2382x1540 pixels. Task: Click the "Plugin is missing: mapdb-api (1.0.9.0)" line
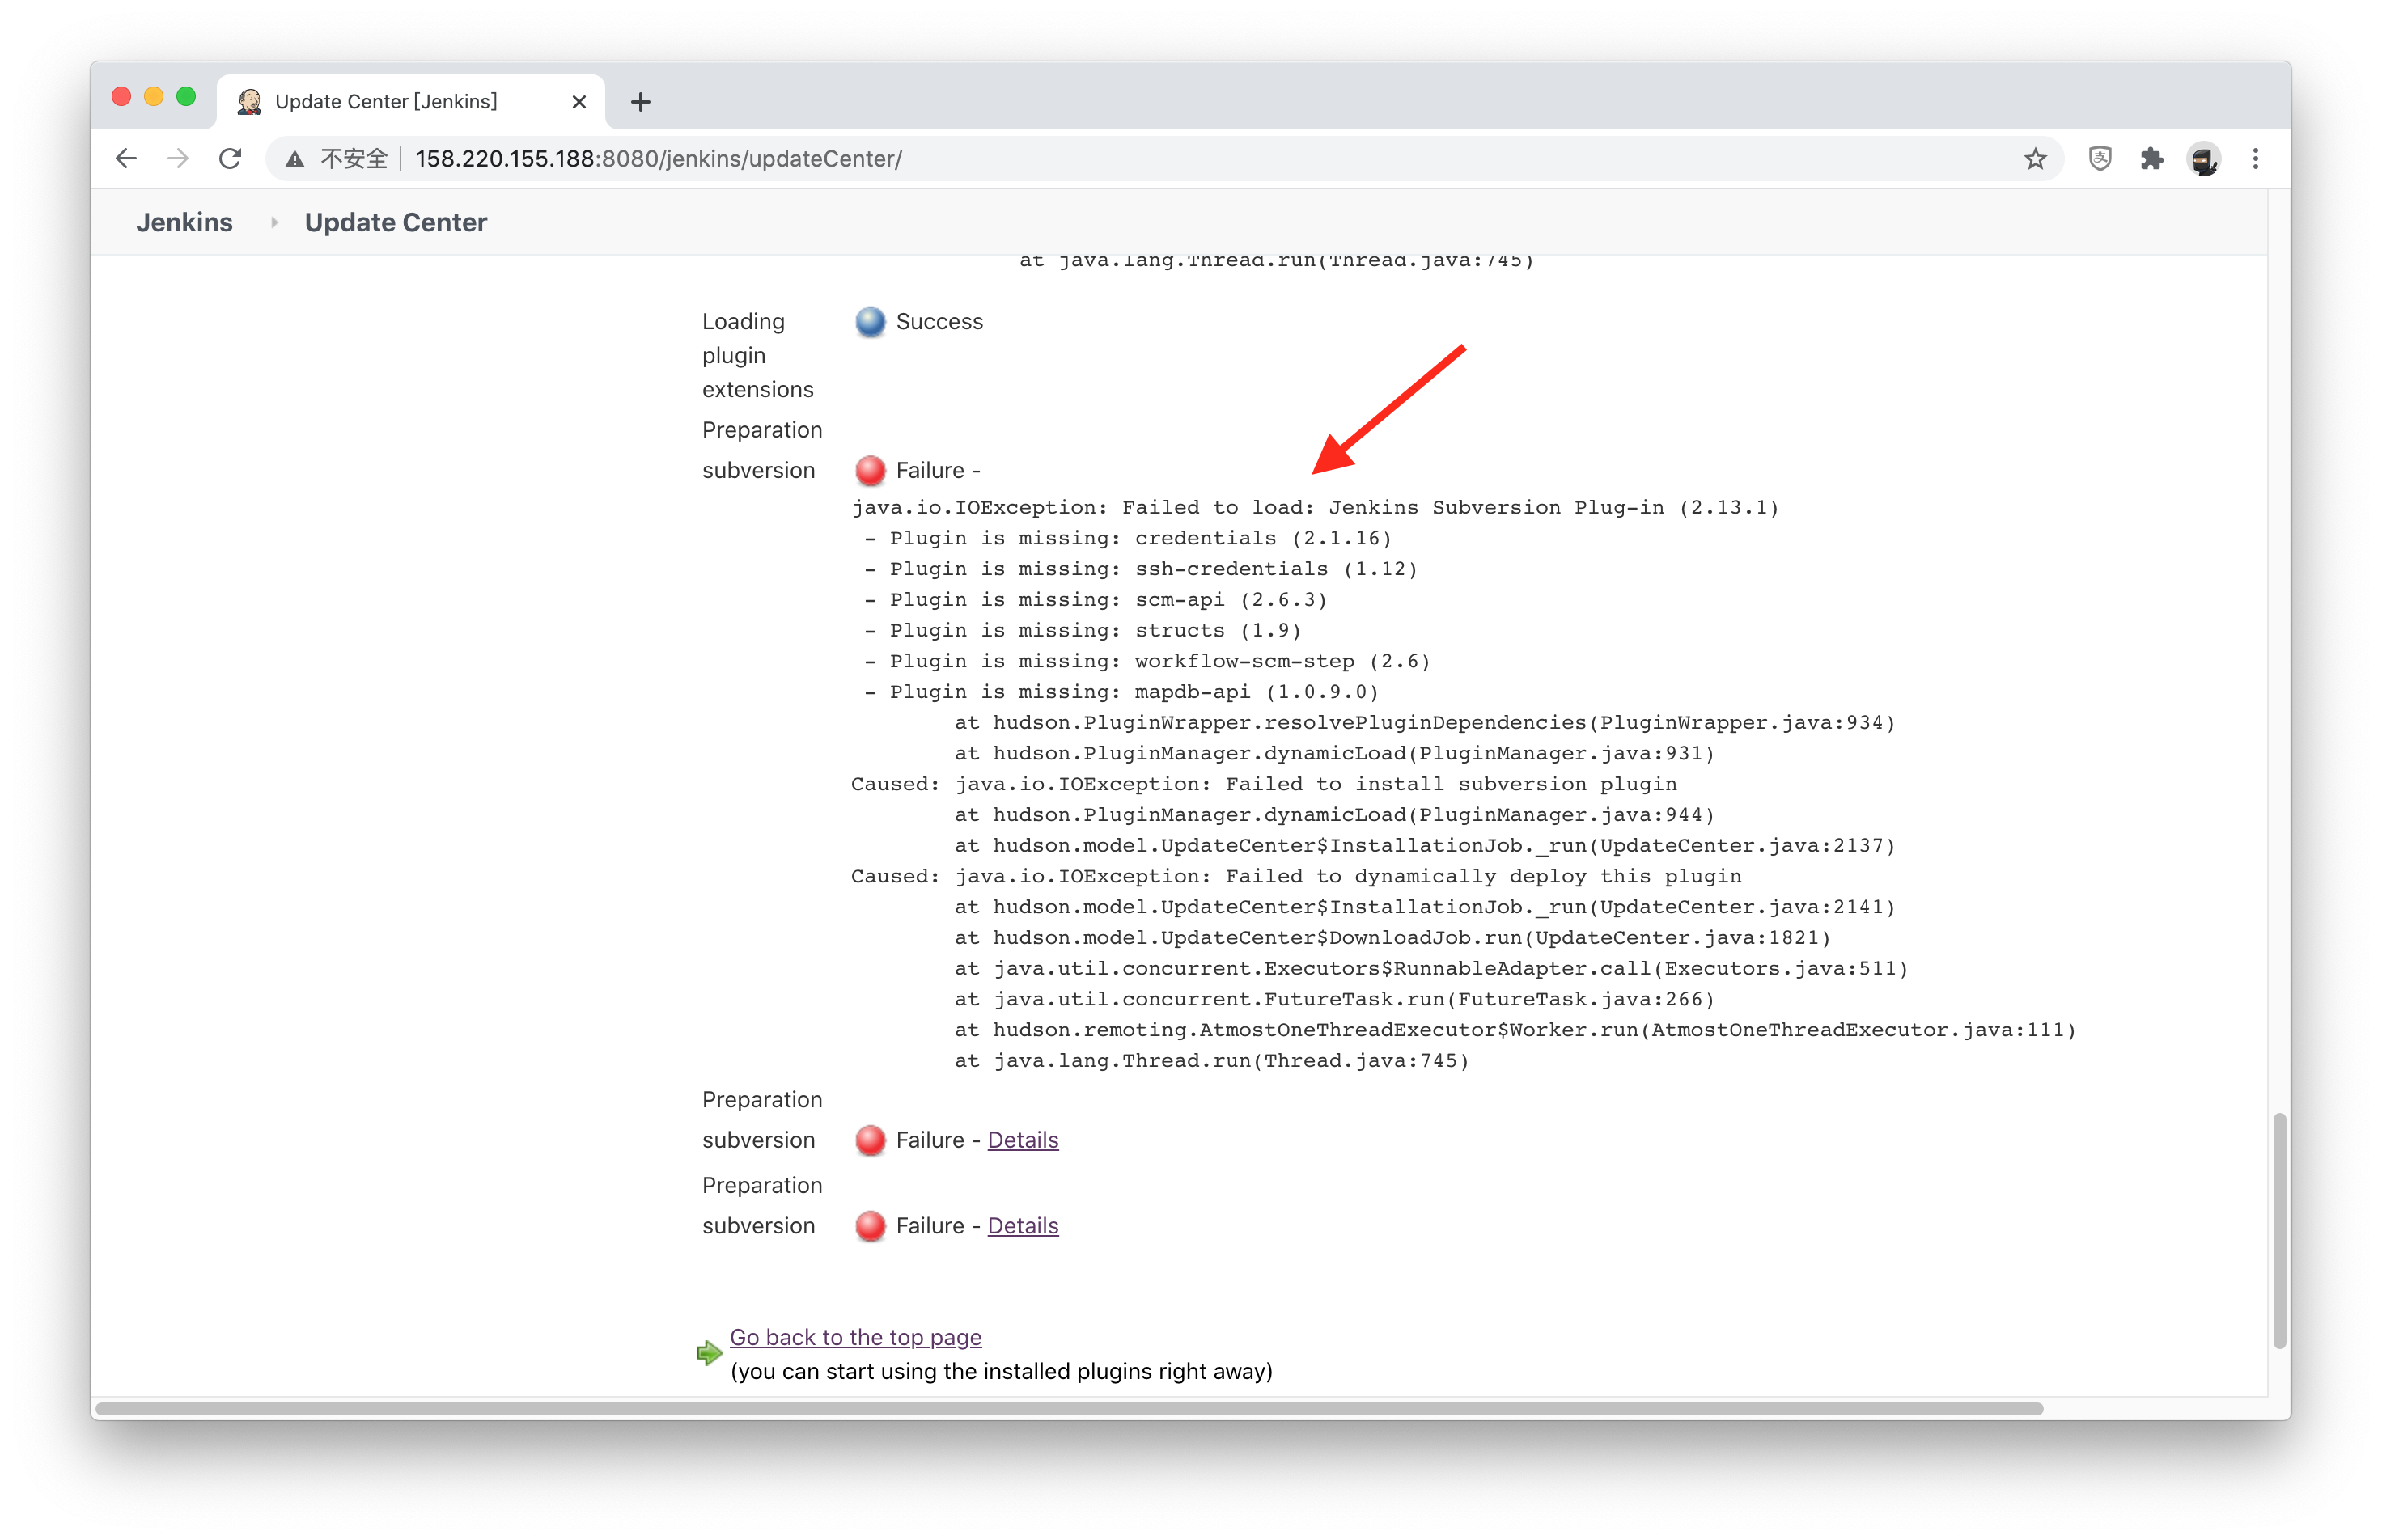1121,692
